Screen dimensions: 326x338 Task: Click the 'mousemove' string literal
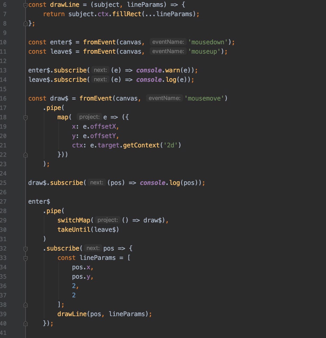(x=204, y=98)
